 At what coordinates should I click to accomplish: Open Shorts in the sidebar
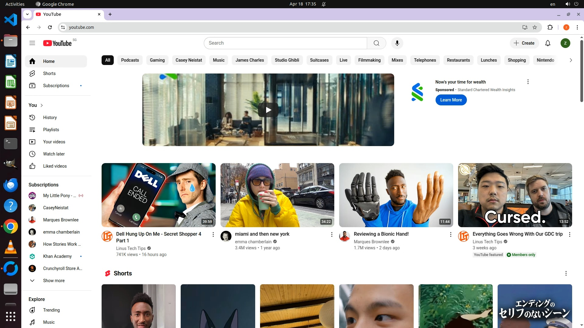(x=49, y=73)
